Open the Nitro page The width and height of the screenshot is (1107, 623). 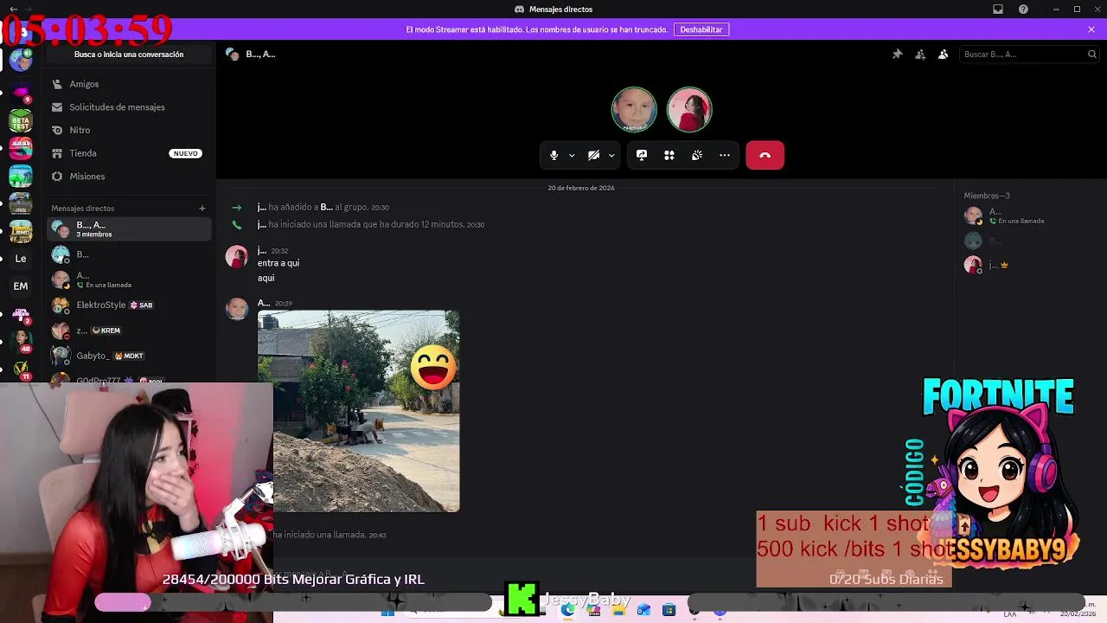point(129,130)
